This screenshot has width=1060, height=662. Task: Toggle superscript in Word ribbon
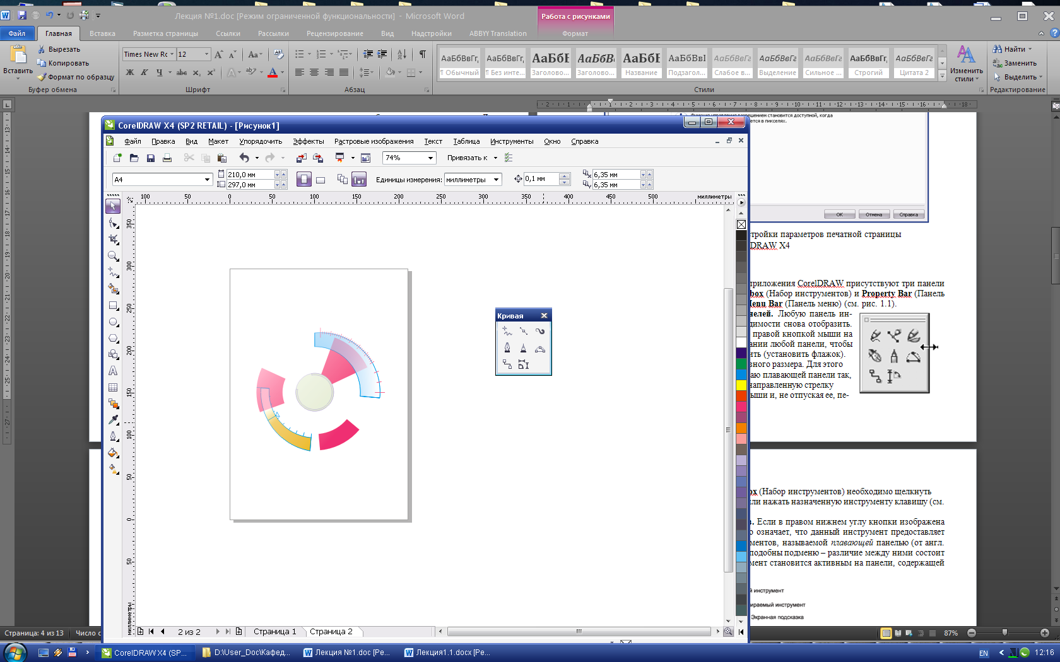pos(211,73)
